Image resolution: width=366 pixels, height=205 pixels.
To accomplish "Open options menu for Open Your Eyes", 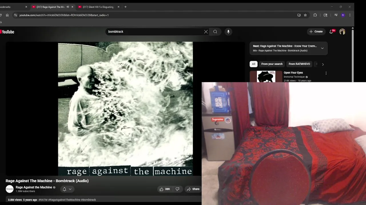I will click(326, 73).
